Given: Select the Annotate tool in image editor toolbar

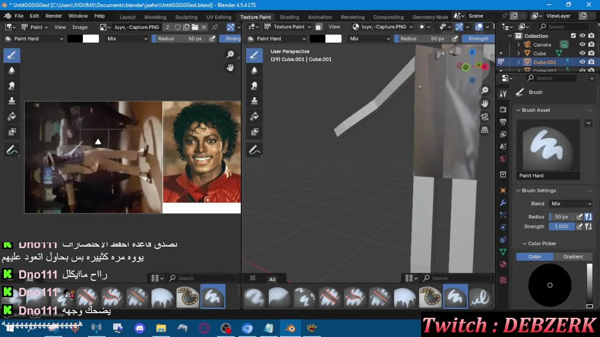Looking at the screenshot, I should (x=12, y=150).
